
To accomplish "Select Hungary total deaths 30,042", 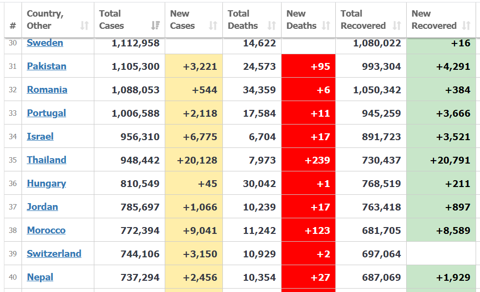I will 260,184.
